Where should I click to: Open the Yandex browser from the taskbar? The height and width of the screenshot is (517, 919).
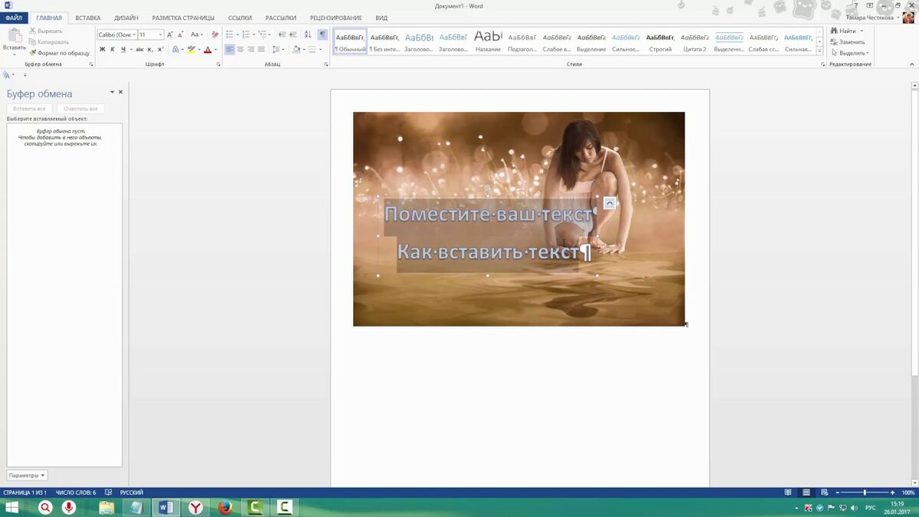pos(196,507)
